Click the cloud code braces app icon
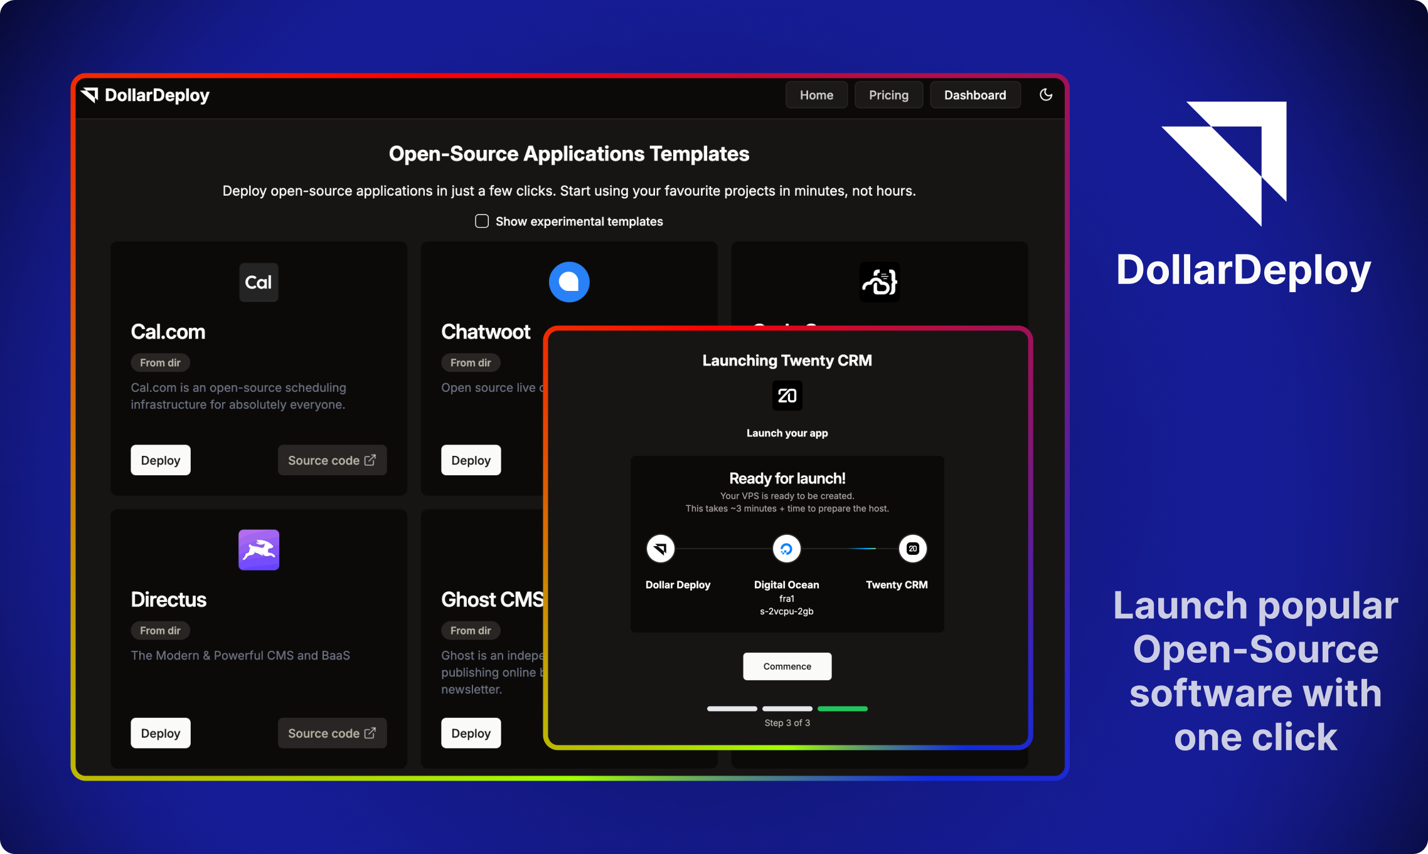The image size is (1428, 854). (880, 282)
